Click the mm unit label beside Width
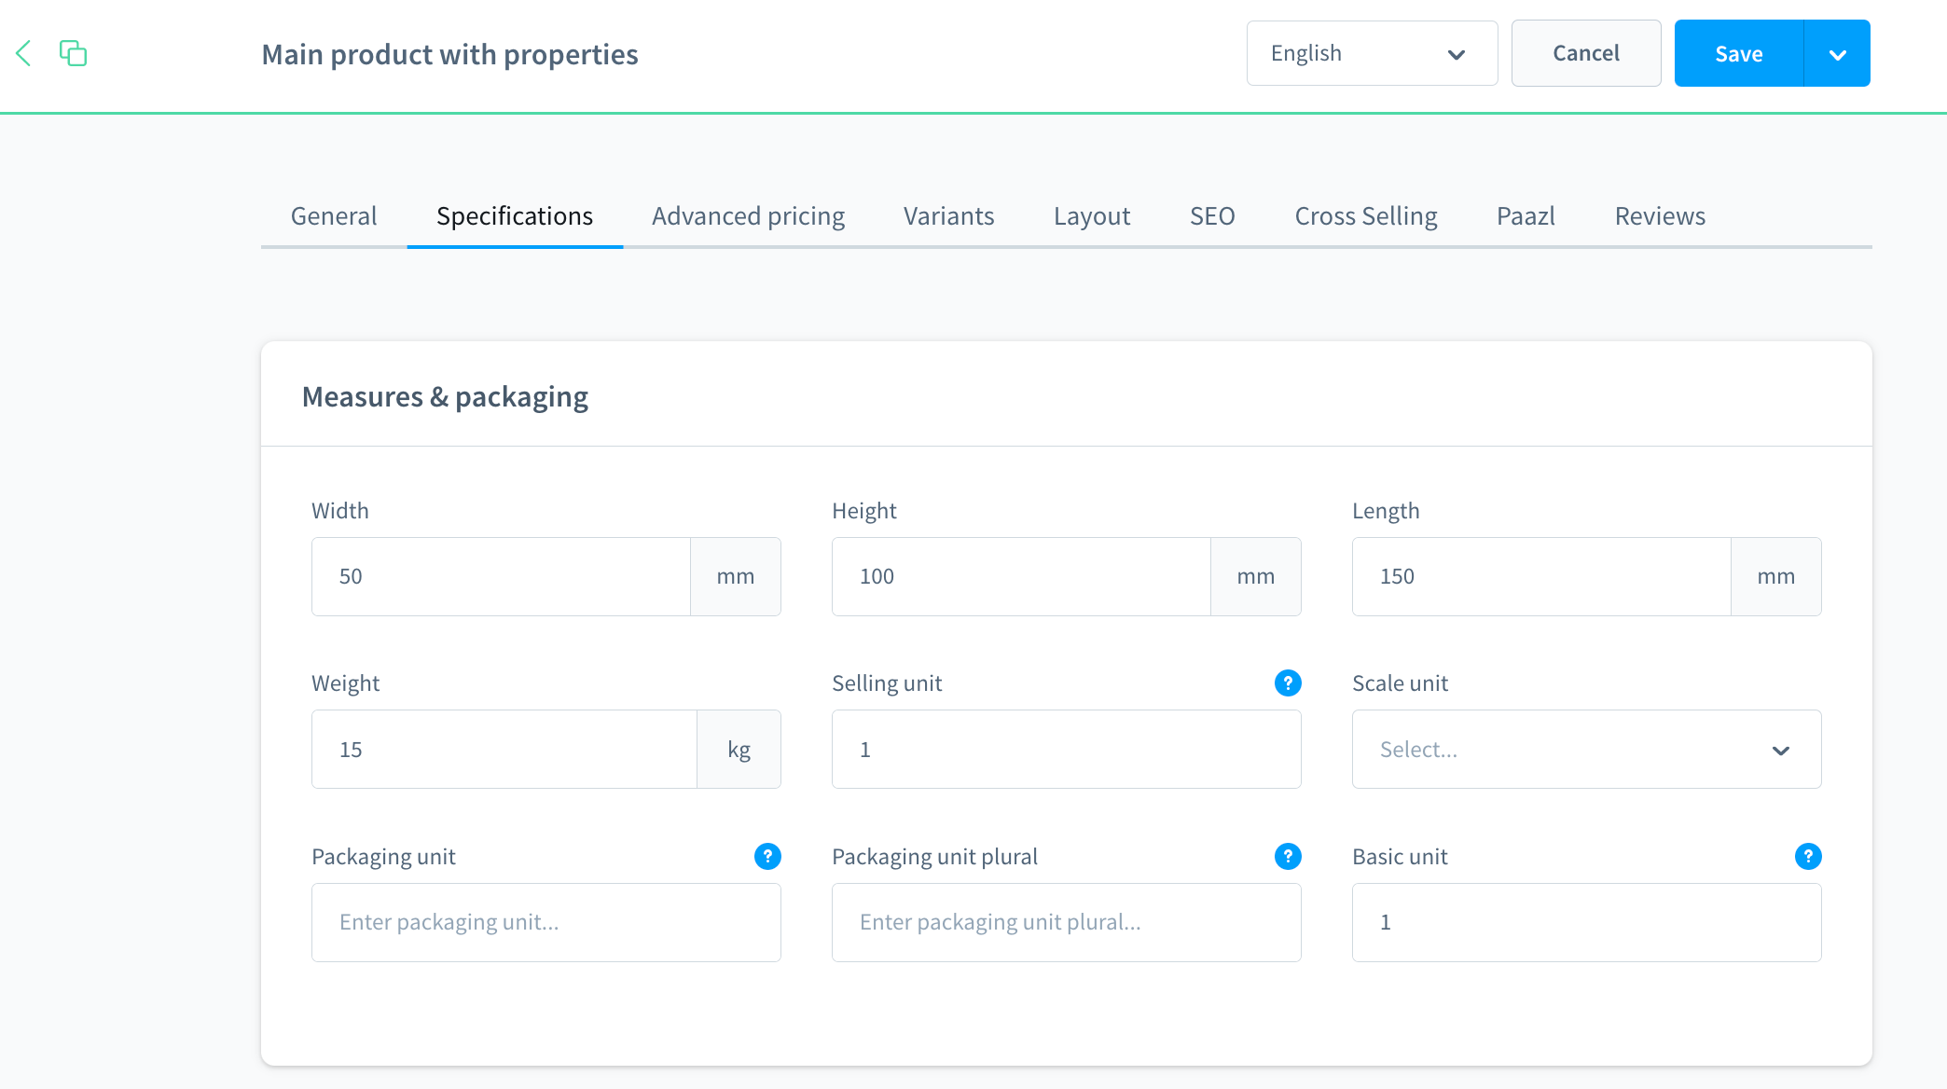The height and width of the screenshot is (1089, 1947). (x=736, y=576)
